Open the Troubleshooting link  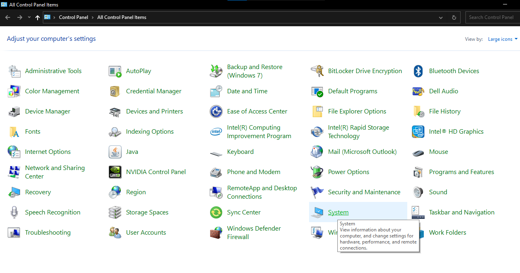(x=48, y=233)
